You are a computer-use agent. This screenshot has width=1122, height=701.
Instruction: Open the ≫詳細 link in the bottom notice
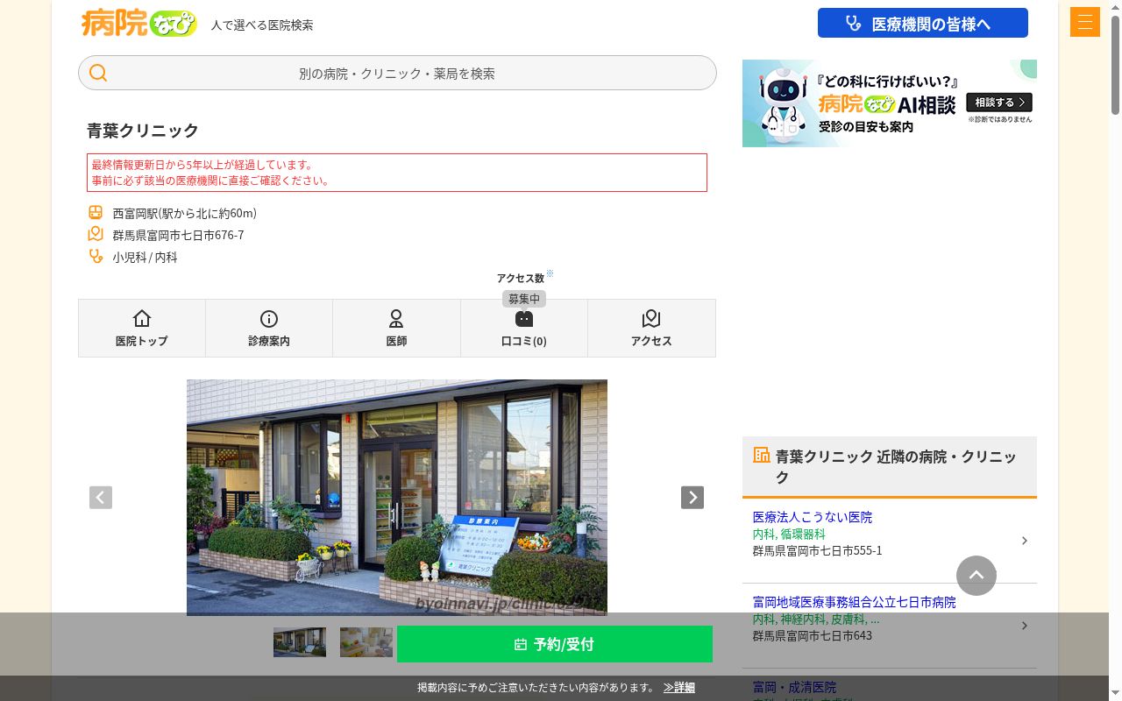coord(679,688)
